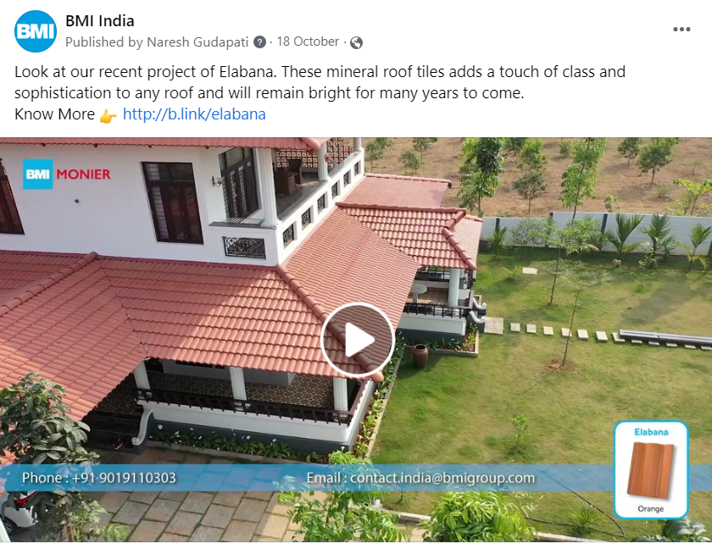Click the blue BMI square logo overlay

click(x=38, y=174)
